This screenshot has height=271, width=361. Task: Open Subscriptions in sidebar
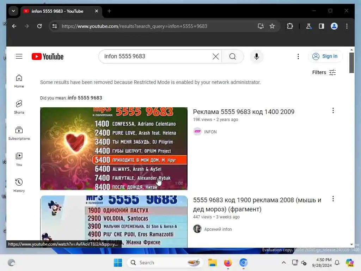[19, 133]
